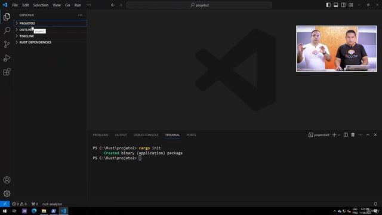Toggle the primary side bar layout icon

point(328,5)
